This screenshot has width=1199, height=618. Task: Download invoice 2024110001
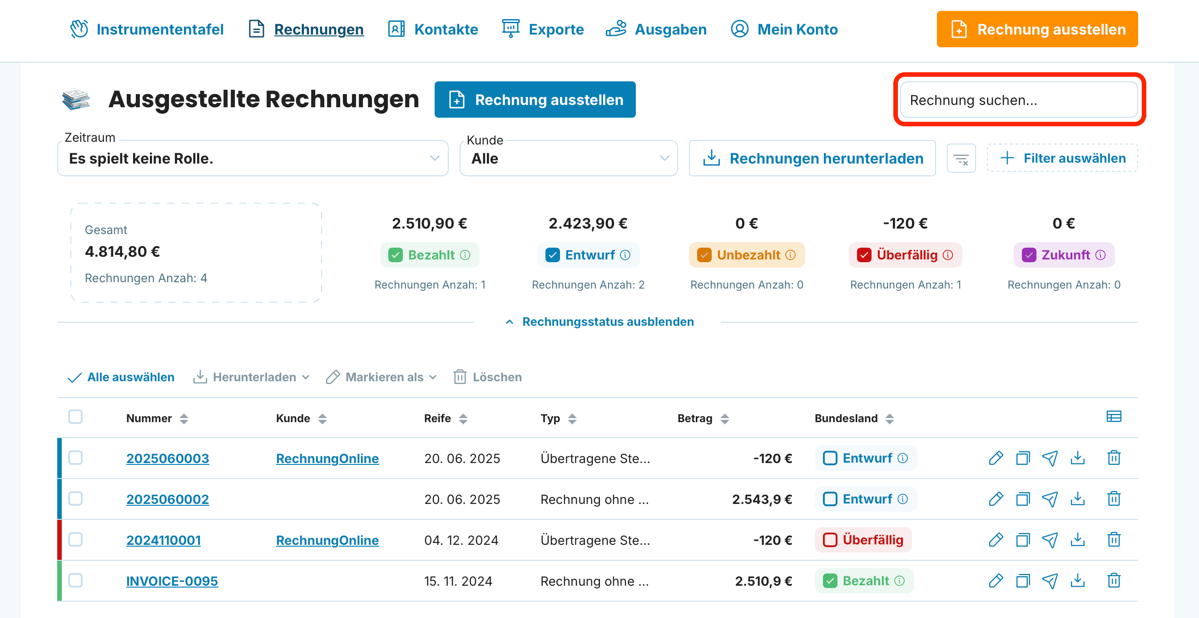1078,540
